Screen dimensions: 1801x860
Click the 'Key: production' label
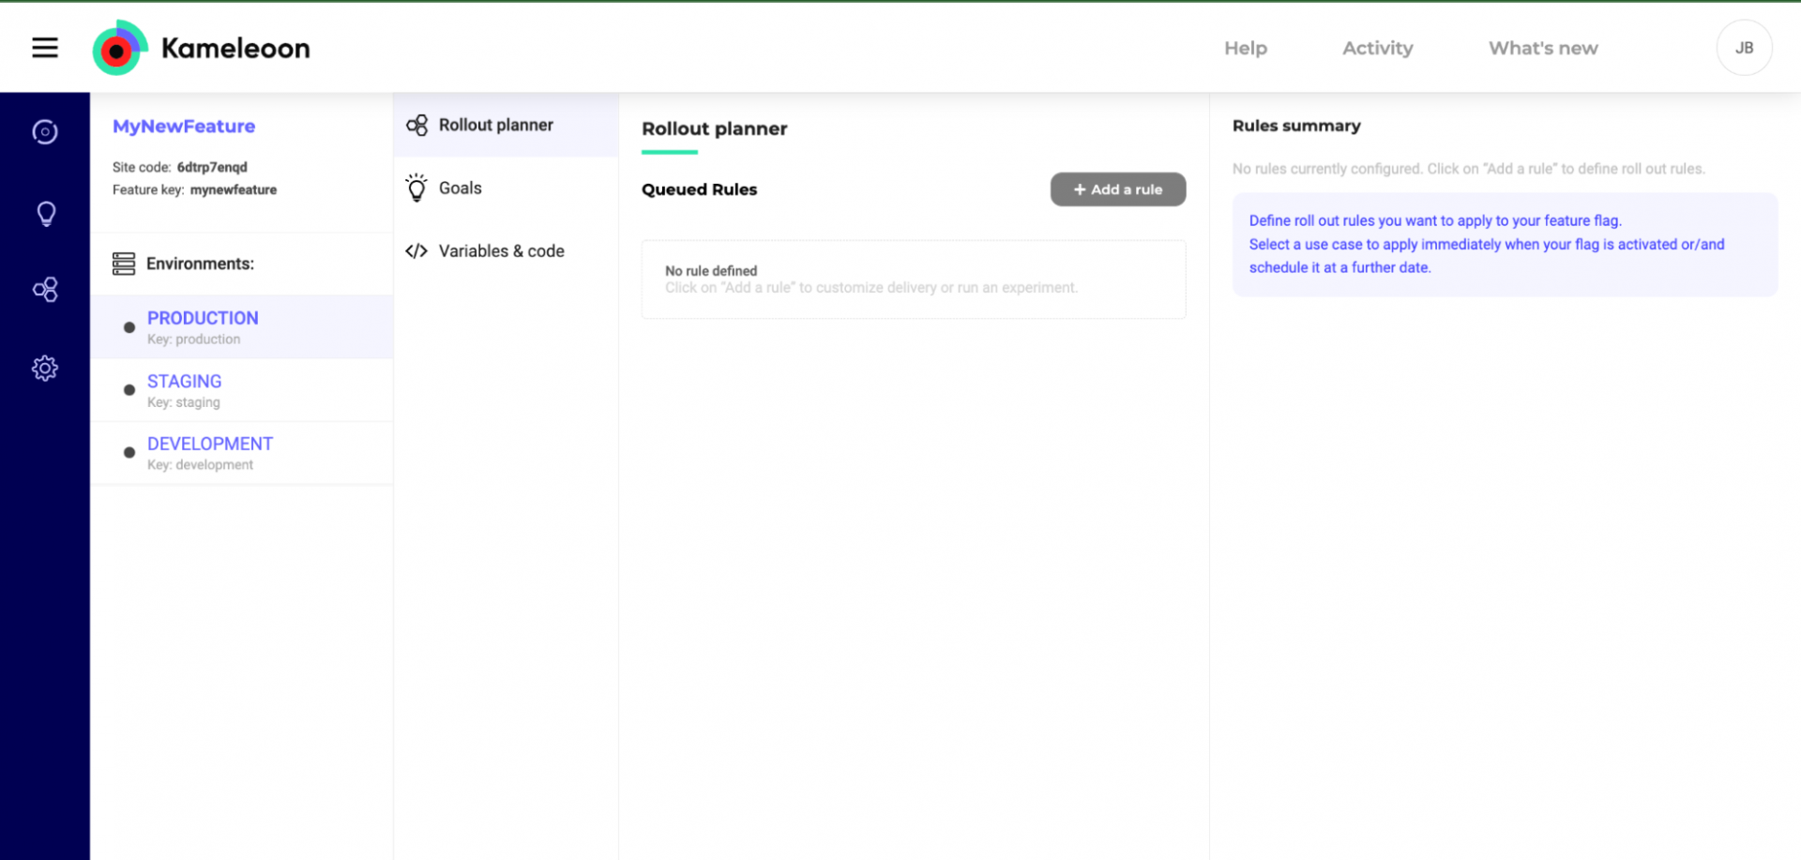193,339
